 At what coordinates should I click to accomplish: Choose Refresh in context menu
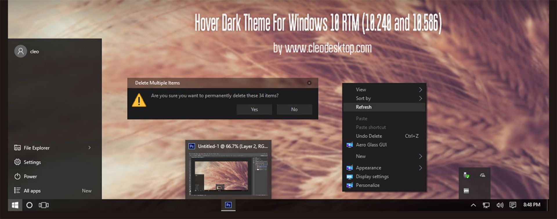[x=384, y=107]
